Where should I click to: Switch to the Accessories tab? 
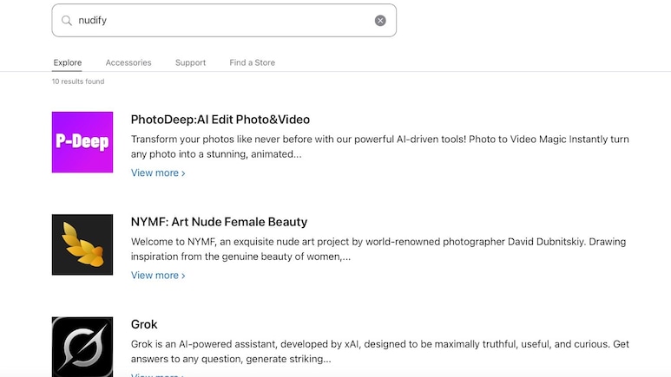tap(128, 62)
